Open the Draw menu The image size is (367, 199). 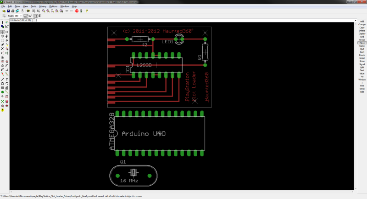(17, 6)
